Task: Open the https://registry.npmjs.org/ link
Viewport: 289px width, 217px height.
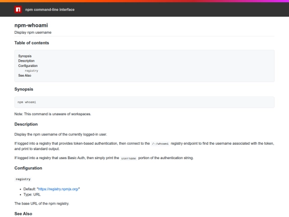Action: pyautogui.click(x=58, y=189)
